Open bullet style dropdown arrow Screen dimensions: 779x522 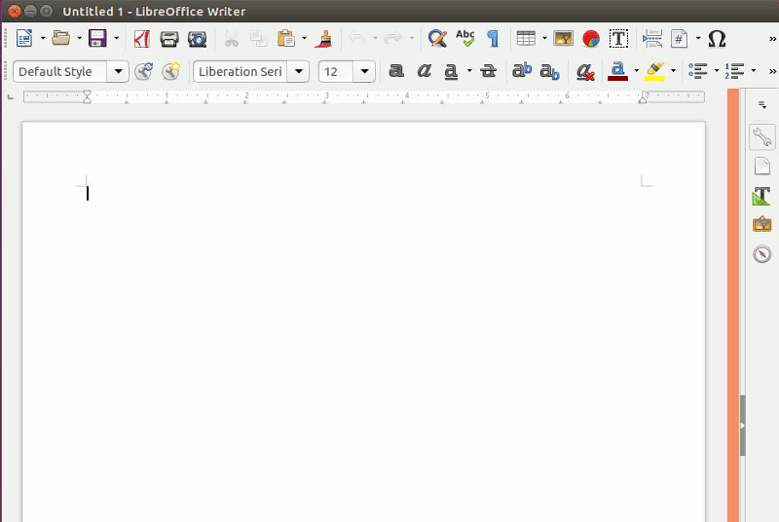(717, 71)
